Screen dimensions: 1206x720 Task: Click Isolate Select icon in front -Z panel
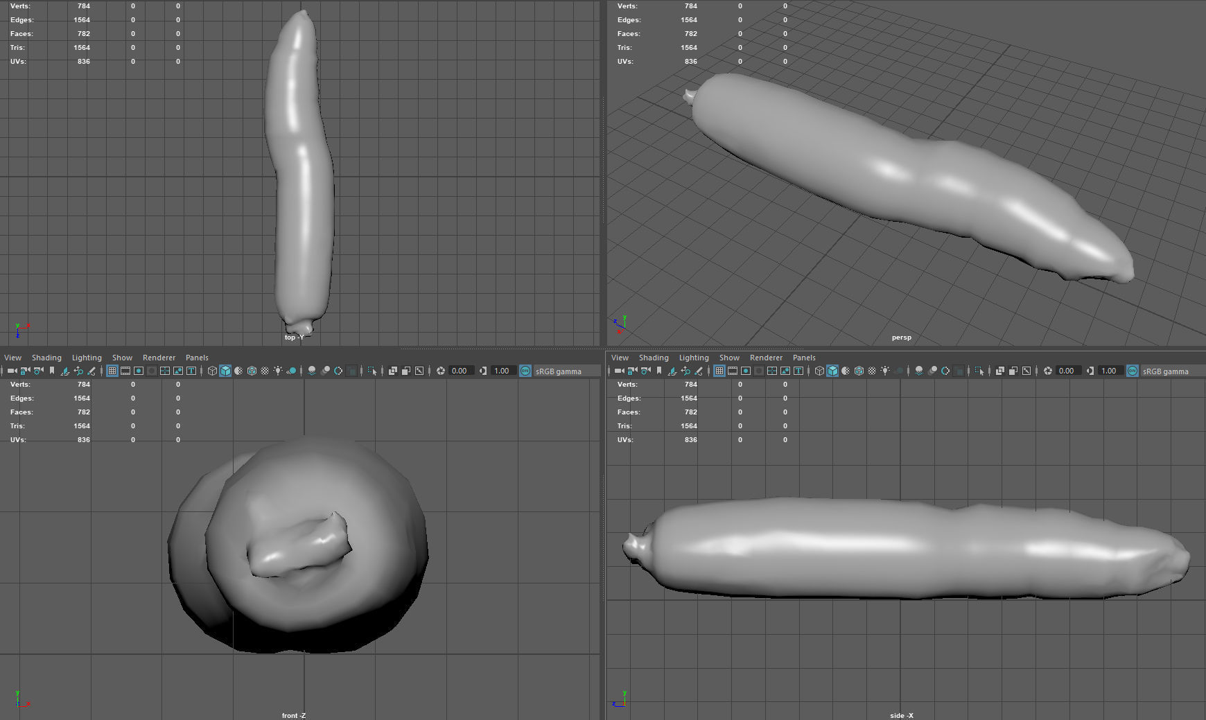tap(372, 371)
